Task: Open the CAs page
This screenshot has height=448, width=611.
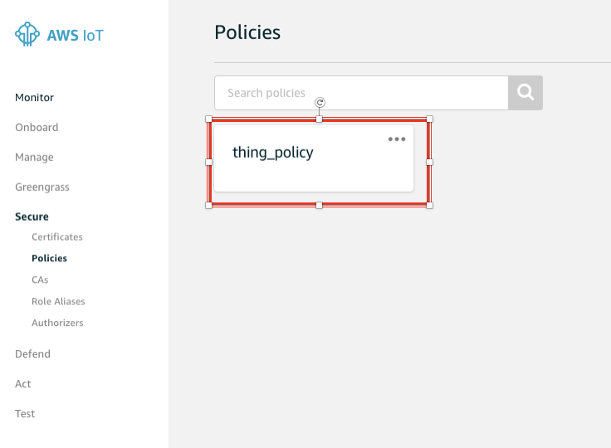Action: coord(40,280)
